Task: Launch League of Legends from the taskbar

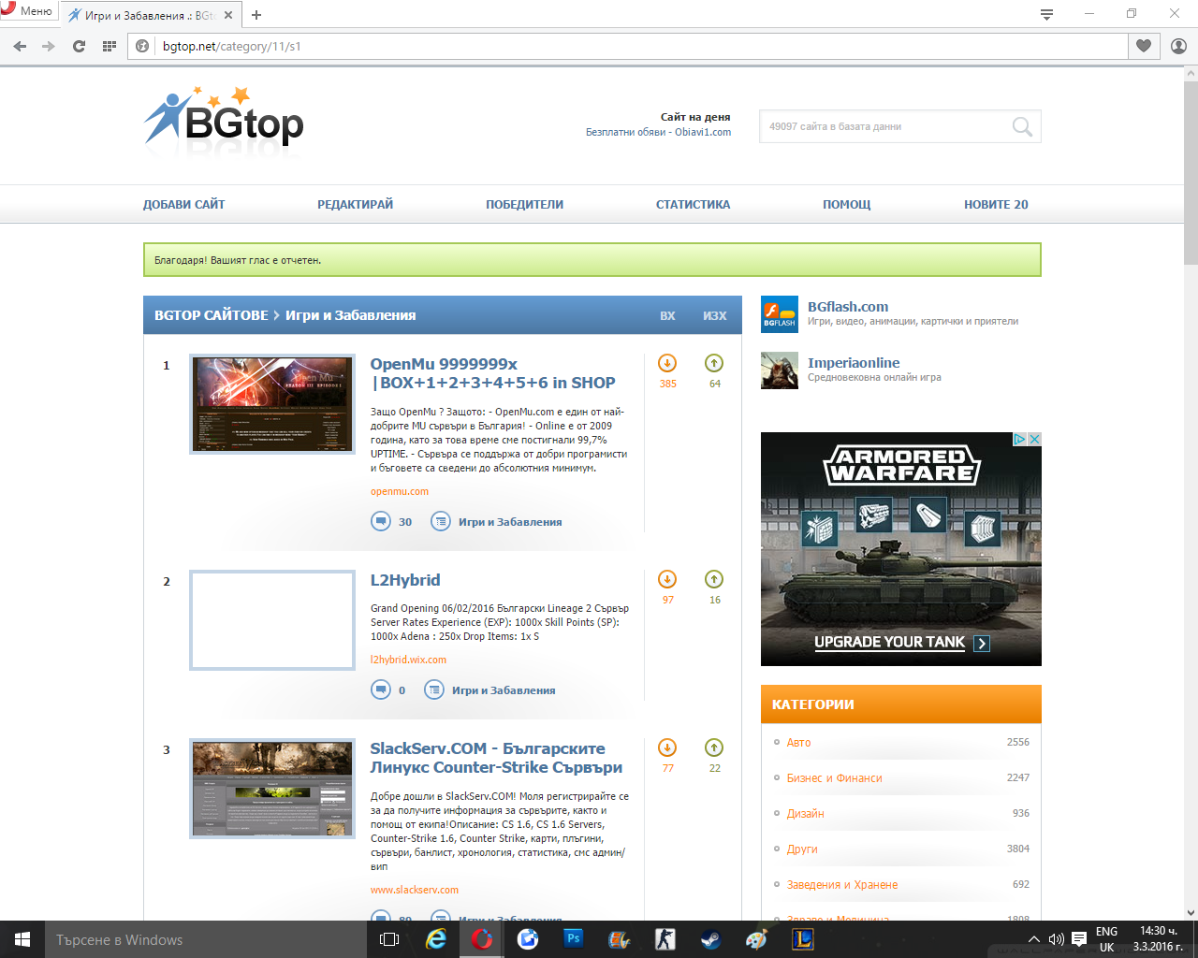Action: click(803, 939)
